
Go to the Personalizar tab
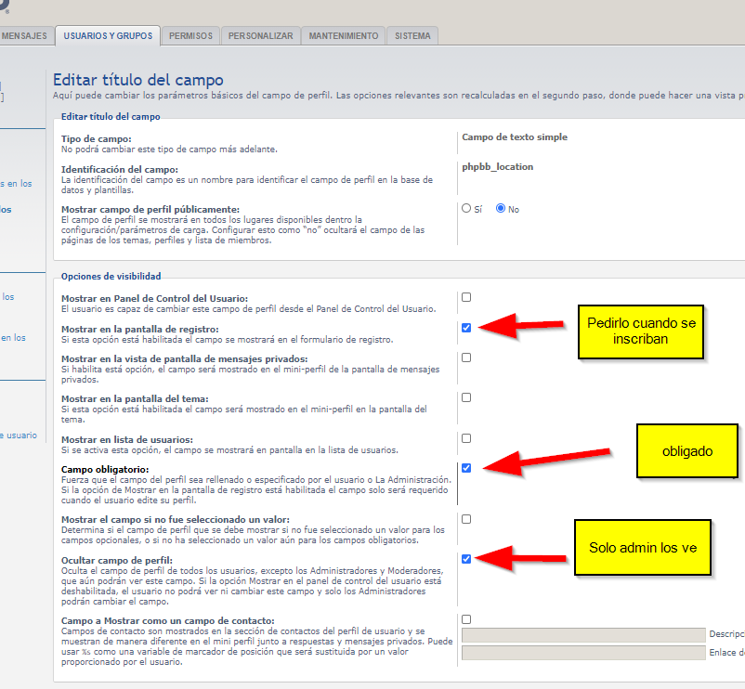(x=261, y=36)
